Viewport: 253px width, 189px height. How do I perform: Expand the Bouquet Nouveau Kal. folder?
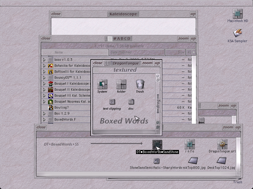click(44, 102)
